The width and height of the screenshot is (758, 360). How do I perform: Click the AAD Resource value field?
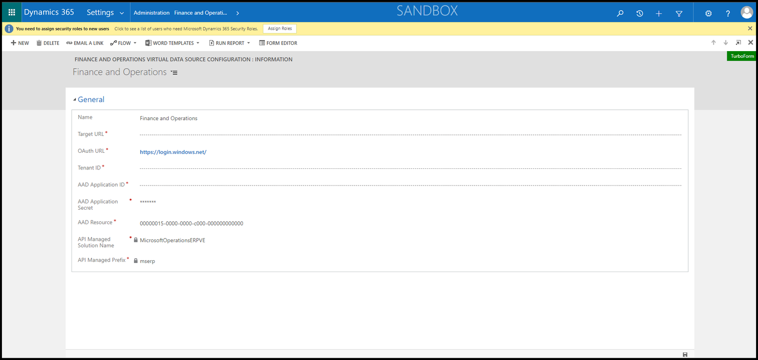coord(191,223)
